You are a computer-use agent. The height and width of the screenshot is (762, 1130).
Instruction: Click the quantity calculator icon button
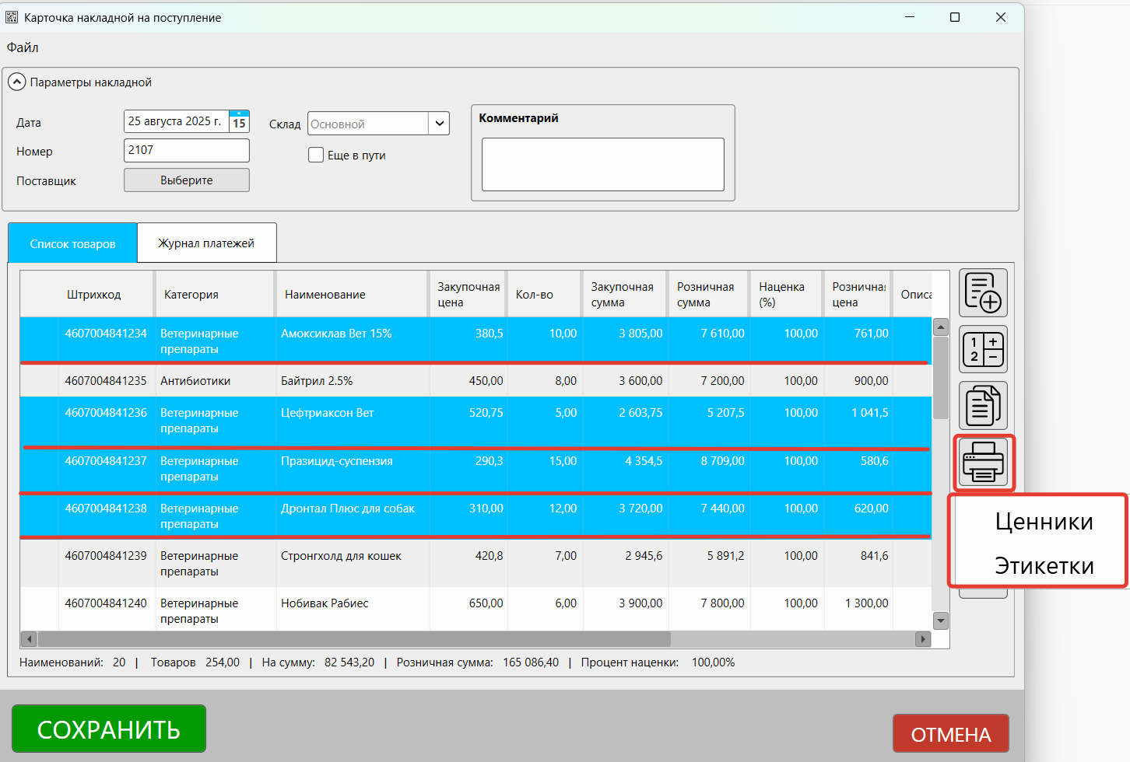point(983,349)
